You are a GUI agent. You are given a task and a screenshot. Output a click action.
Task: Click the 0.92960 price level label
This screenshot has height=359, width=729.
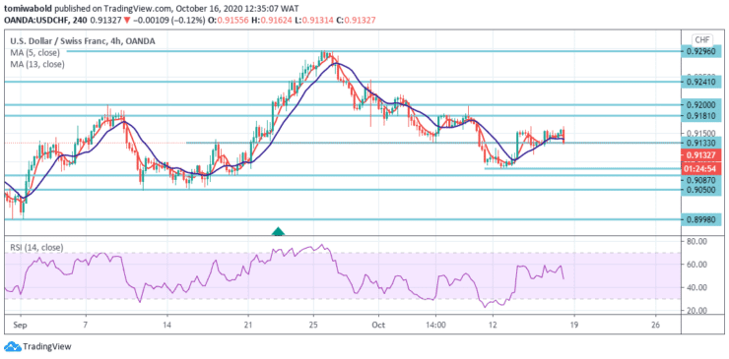click(701, 51)
